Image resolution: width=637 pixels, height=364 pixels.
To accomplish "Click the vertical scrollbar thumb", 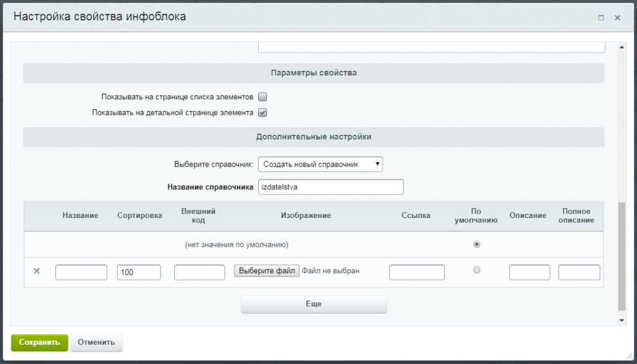I will point(621,256).
